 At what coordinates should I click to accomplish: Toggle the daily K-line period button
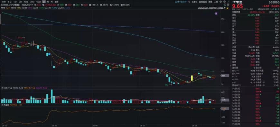[x=44, y=2]
